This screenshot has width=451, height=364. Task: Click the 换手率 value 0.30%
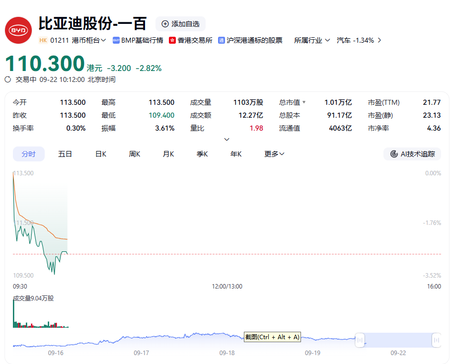click(x=76, y=128)
